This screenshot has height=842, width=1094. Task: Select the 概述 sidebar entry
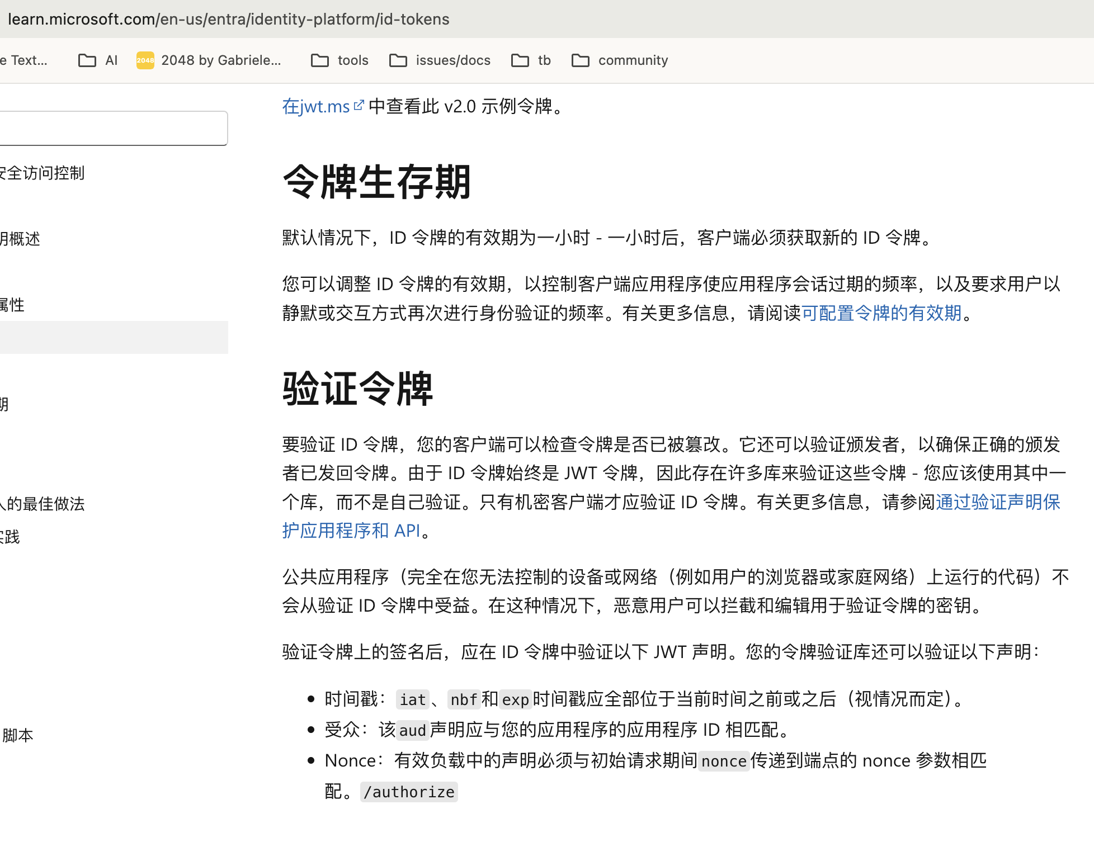coord(21,239)
